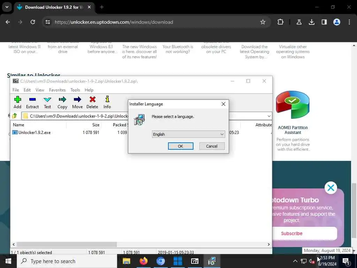This screenshot has height=268, width=357.
Task: Open the notification center icon
Action: coord(346,261)
